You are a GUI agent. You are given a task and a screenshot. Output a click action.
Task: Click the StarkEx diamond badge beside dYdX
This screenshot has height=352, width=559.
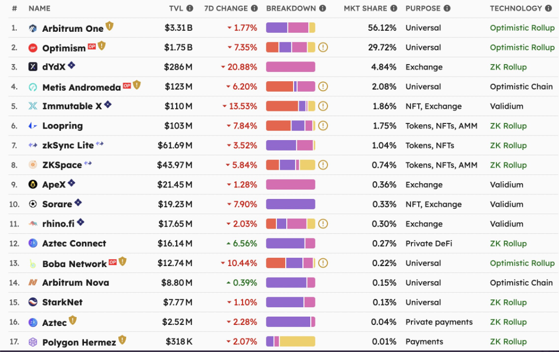pyautogui.click(x=71, y=65)
